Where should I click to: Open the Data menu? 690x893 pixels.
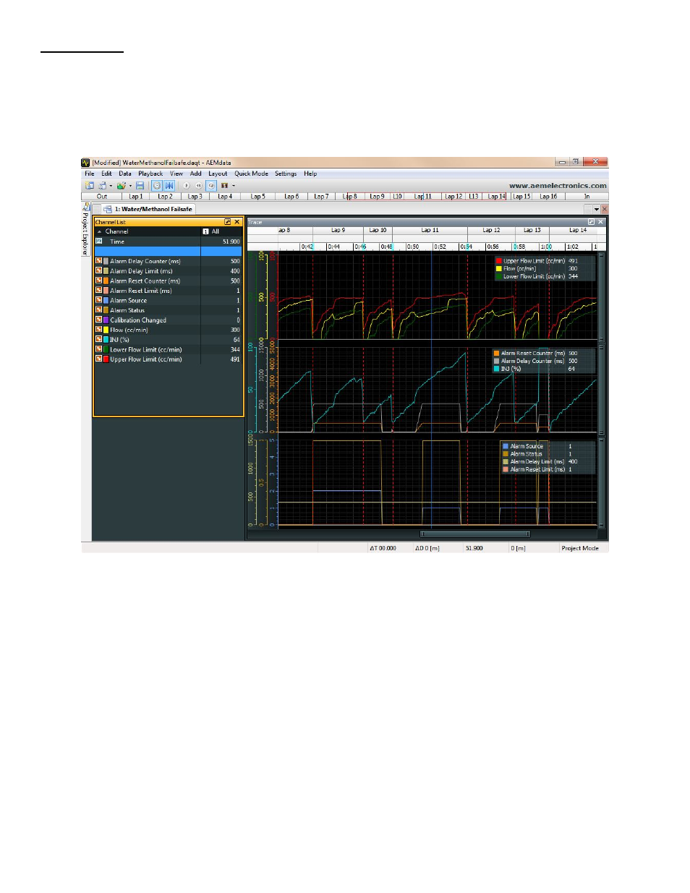tap(125, 174)
